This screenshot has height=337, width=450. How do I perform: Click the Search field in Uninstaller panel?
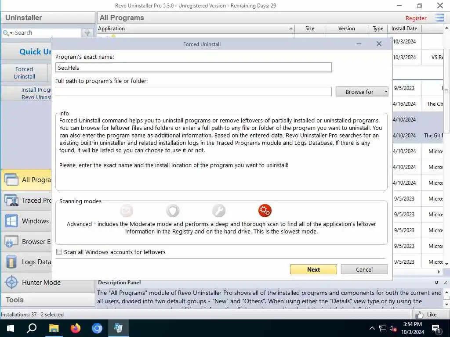(47, 32)
